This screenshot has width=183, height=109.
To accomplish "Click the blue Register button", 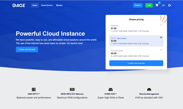I will 138,5.
